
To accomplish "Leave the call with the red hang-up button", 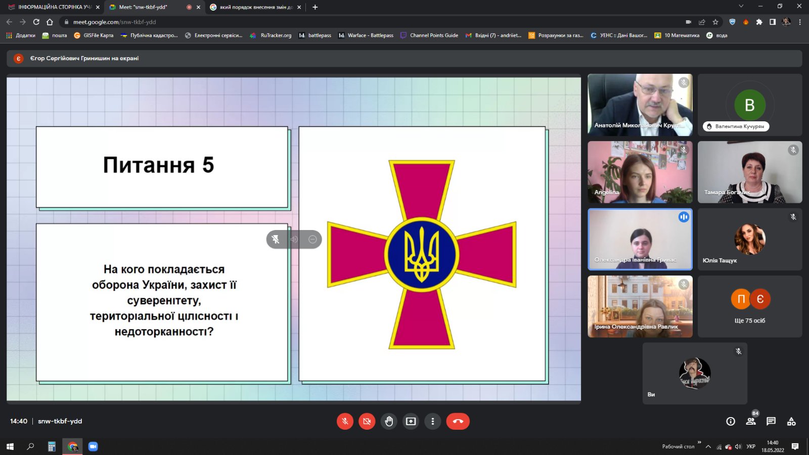I will 458,421.
